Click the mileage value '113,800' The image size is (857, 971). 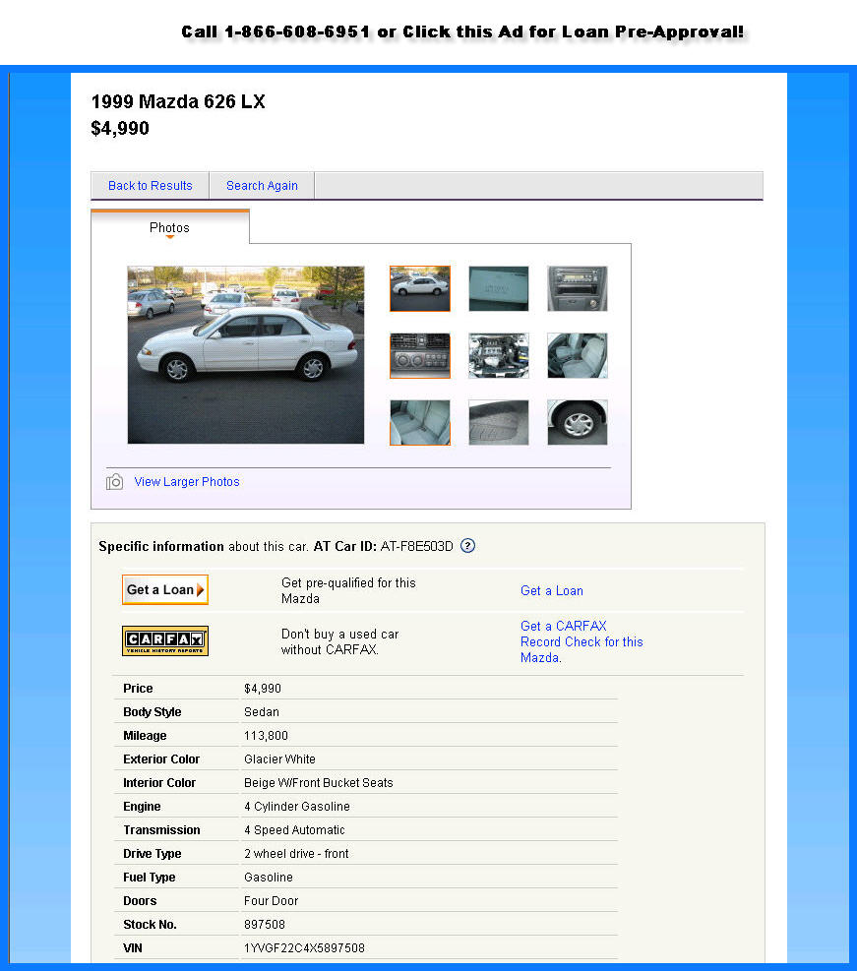[x=267, y=736]
